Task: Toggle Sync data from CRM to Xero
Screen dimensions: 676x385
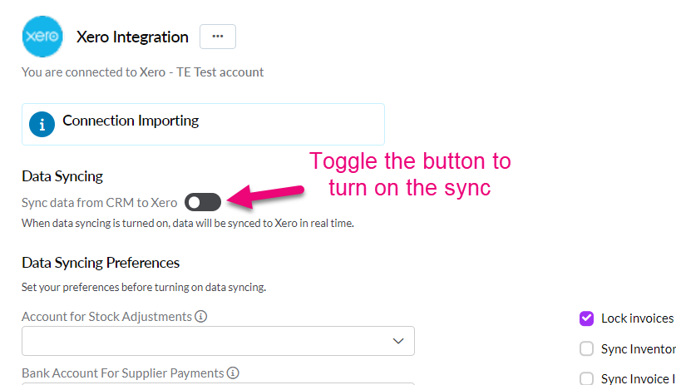Action: click(x=203, y=202)
